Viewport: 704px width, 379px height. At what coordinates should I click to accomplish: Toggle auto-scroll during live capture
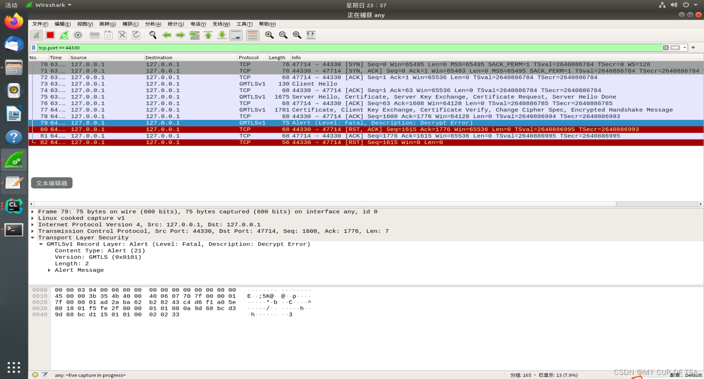(236, 35)
